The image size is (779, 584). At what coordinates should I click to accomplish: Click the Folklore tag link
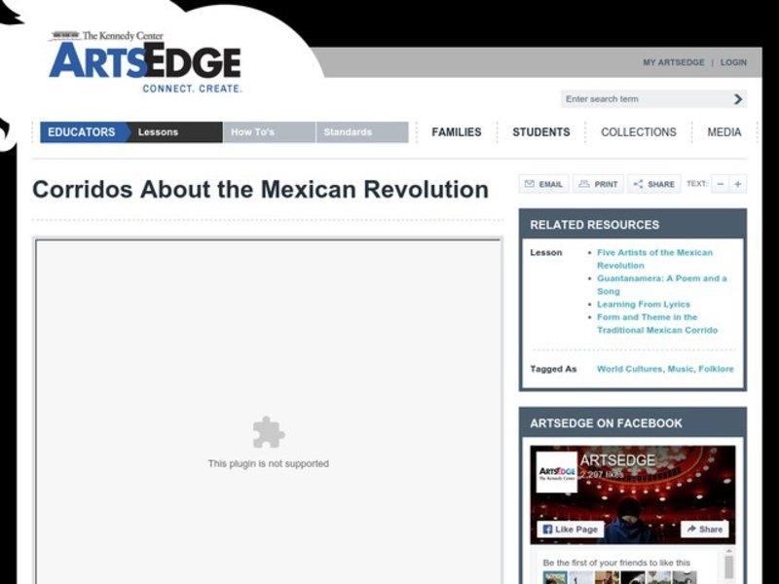(x=716, y=368)
